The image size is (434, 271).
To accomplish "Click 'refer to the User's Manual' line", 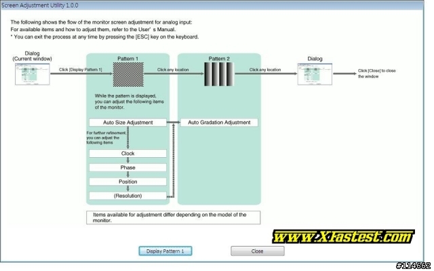I will (x=93, y=29).
